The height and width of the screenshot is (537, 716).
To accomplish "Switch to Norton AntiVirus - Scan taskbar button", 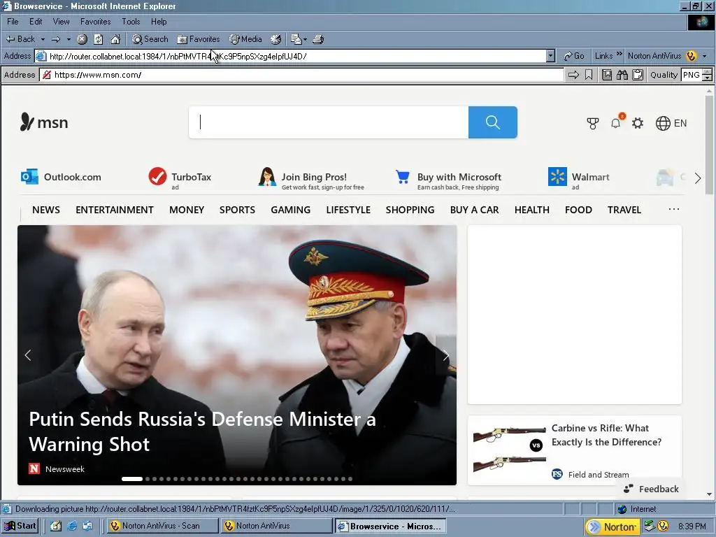I will pyautogui.click(x=162, y=526).
